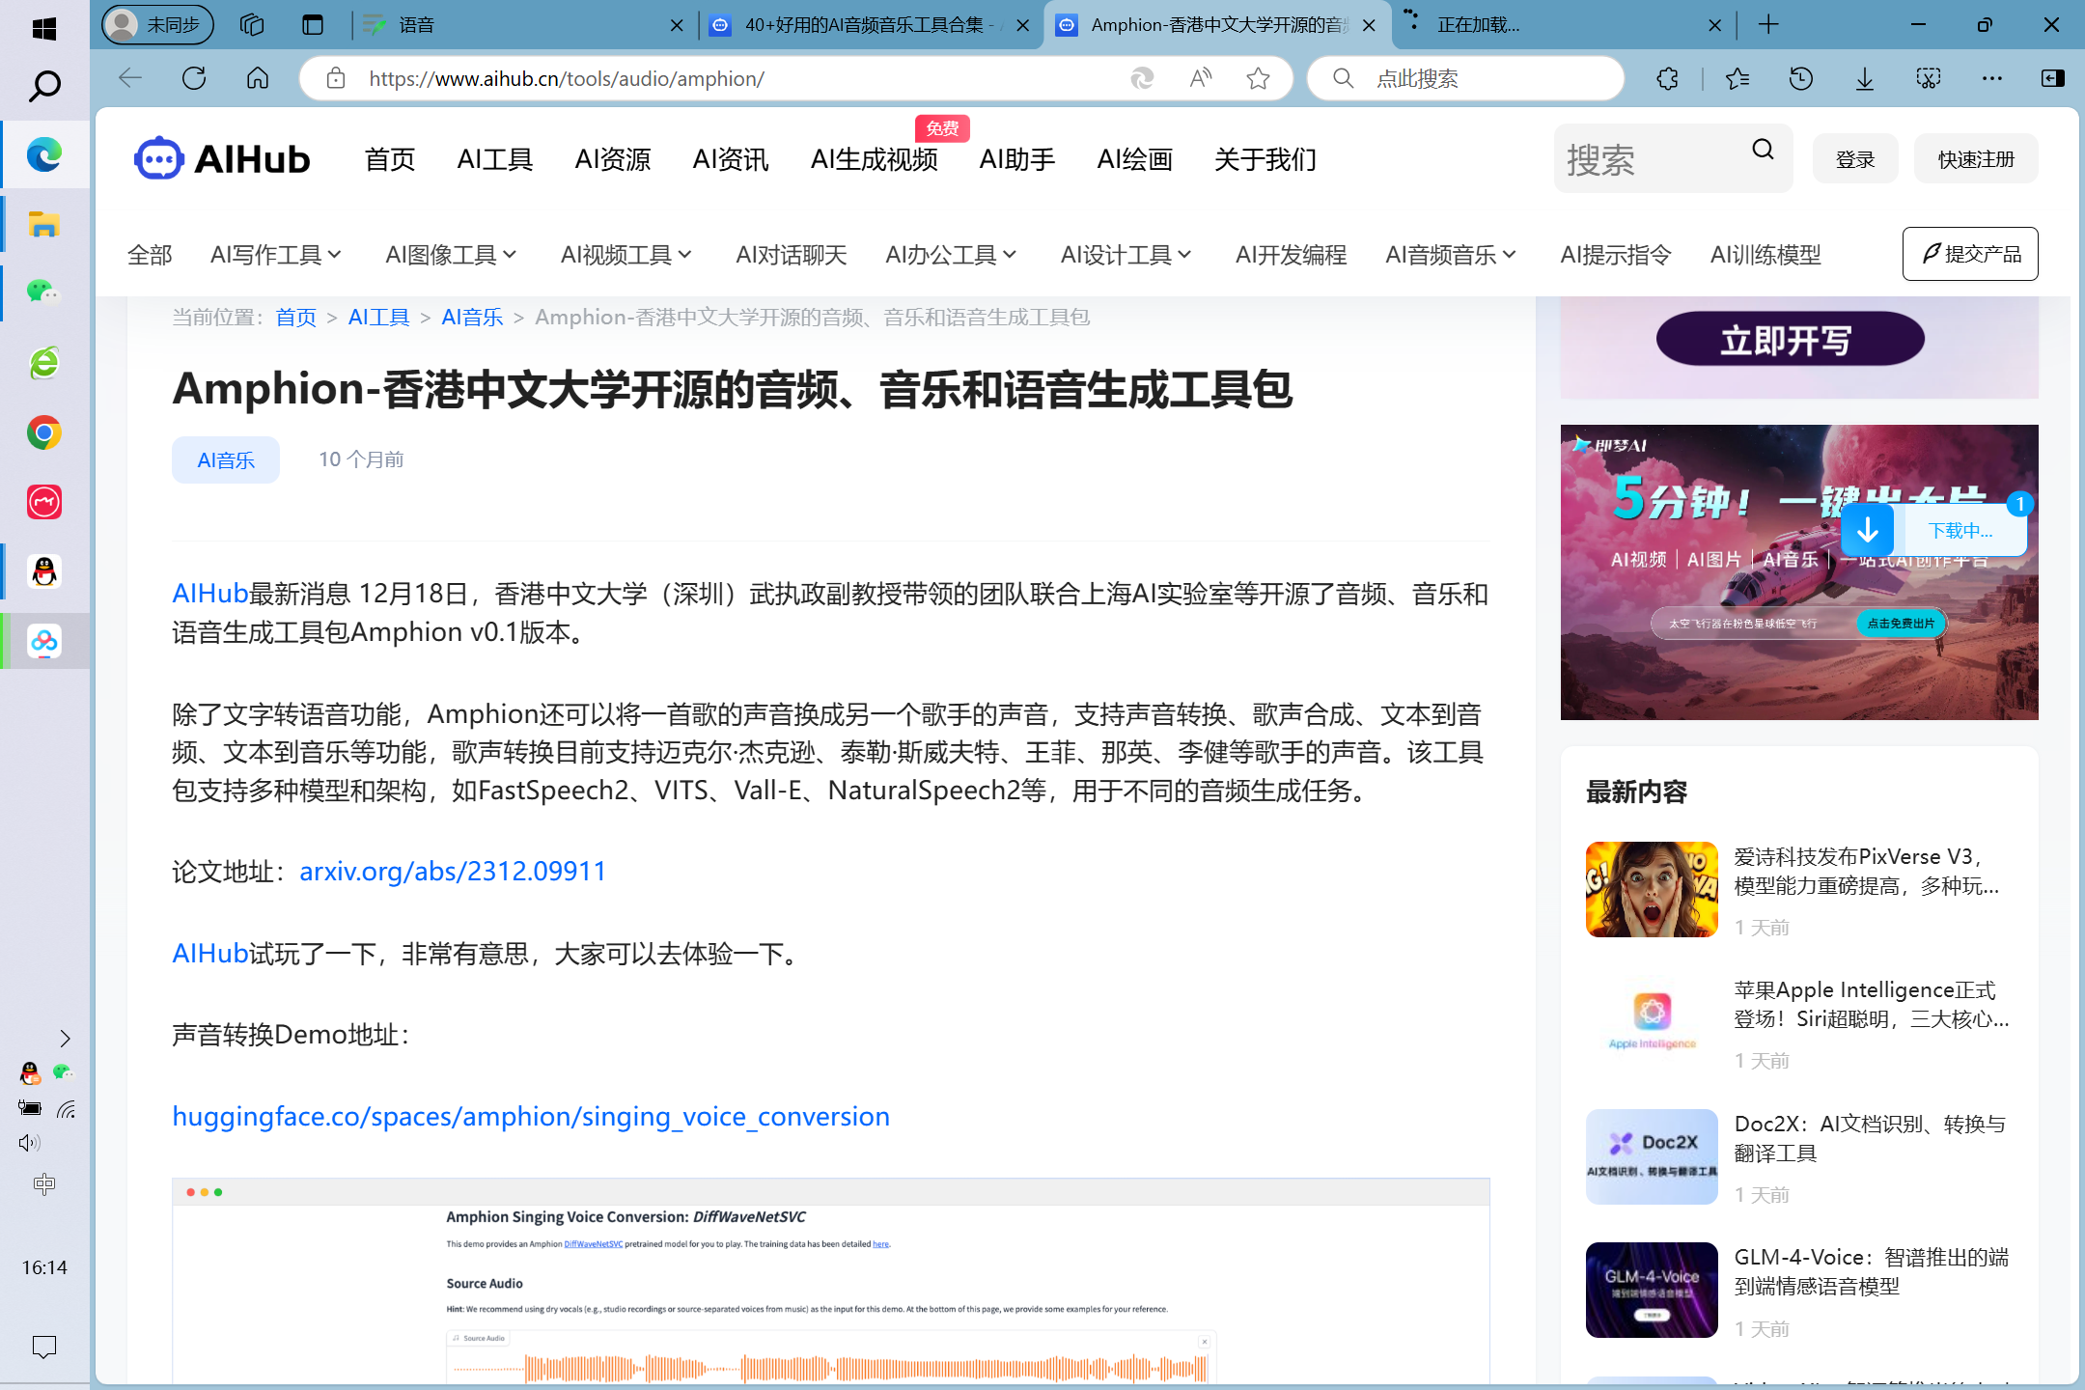This screenshot has height=1390, width=2085.
Task: Open GLM-4-Voice article title
Action: [1871, 1271]
